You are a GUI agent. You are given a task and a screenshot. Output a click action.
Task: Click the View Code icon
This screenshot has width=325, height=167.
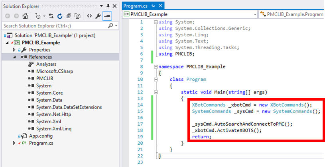(89, 16)
